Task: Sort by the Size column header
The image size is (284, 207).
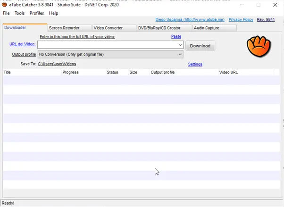Action: click(x=139, y=72)
